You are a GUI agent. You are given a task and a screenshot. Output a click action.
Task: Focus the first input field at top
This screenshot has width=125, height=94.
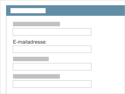pyautogui.click(x=52, y=32)
